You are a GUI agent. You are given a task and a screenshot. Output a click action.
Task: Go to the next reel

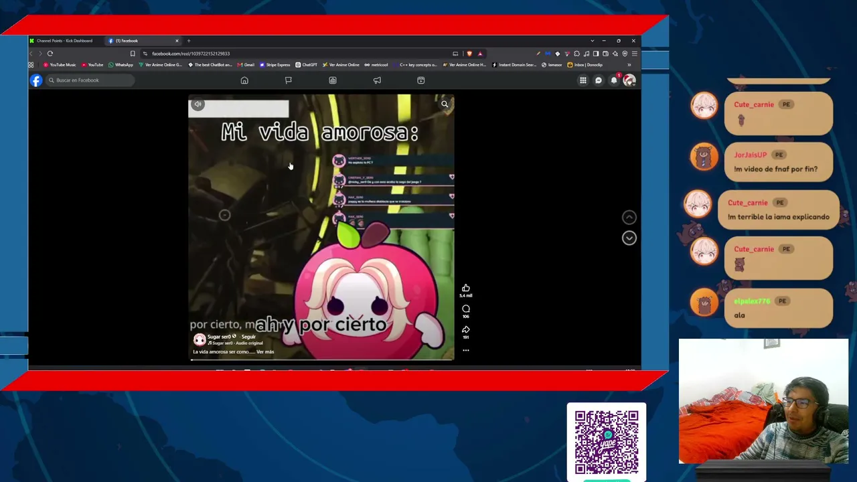coord(629,238)
